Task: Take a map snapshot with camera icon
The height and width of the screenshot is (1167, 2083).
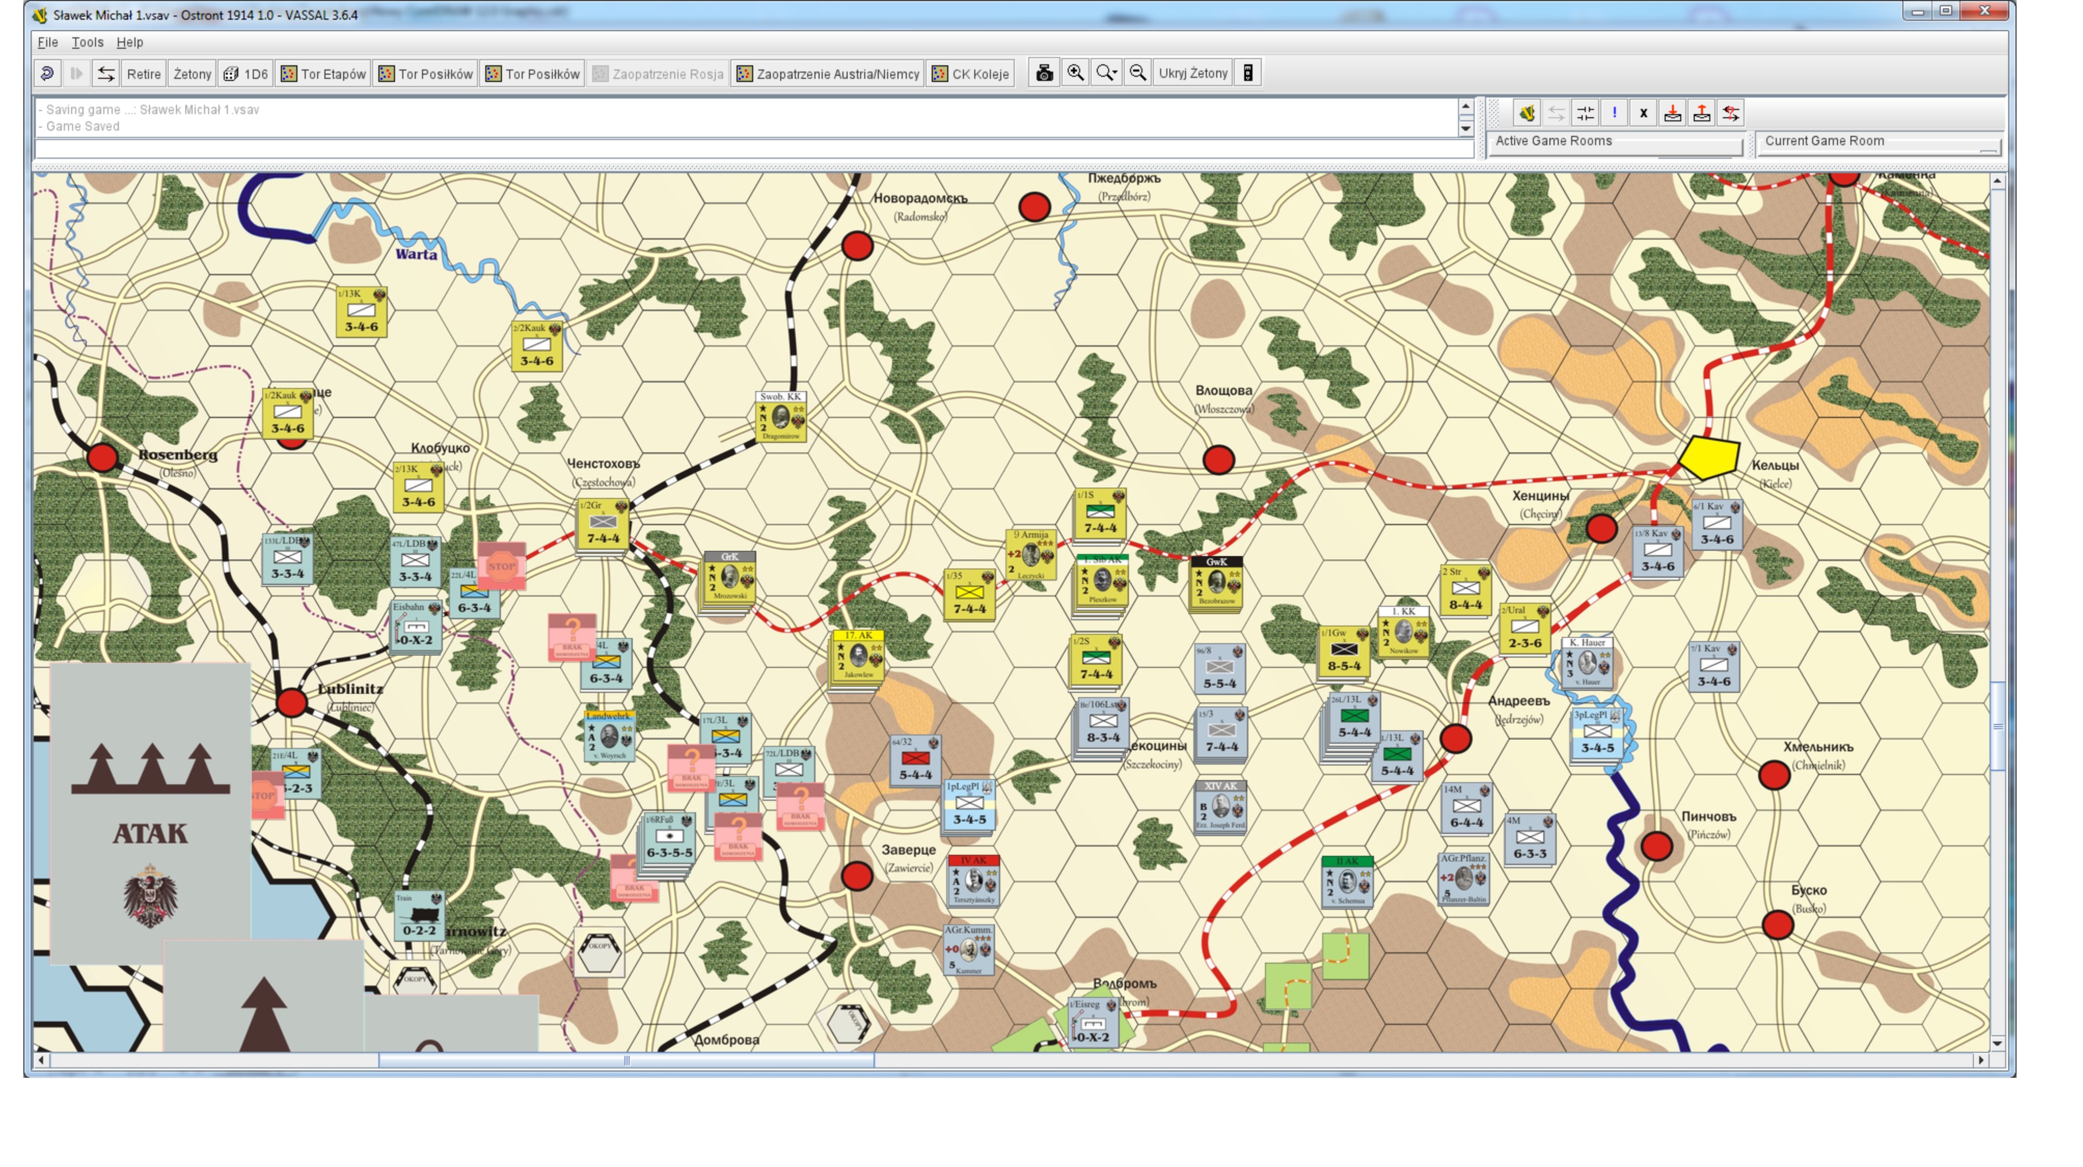Action: point(1044,74)
